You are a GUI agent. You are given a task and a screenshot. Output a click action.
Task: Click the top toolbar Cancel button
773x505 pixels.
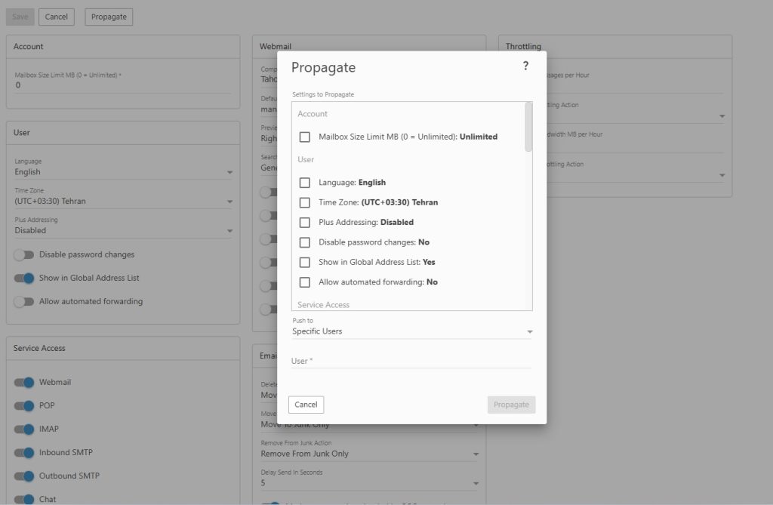click(x=56, y=17)
